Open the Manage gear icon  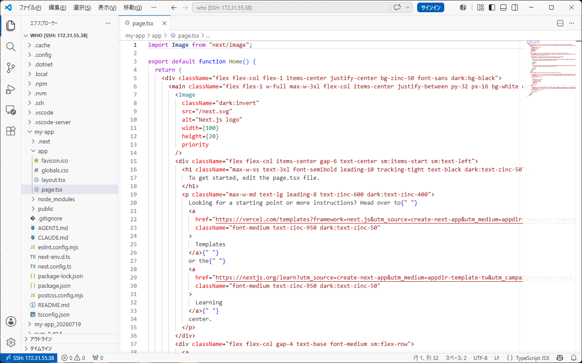pos(10,342)
